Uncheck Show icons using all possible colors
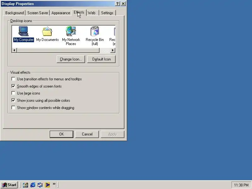 point(13,100)
